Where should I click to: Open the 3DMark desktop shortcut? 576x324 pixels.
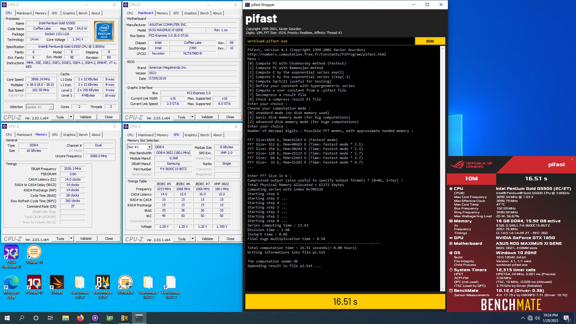tap(57, 285)
